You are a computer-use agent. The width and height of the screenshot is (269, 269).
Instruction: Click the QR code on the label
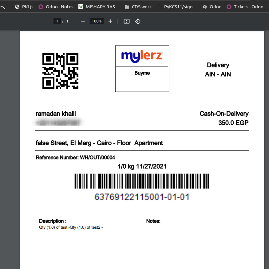[x=60, y=71]
